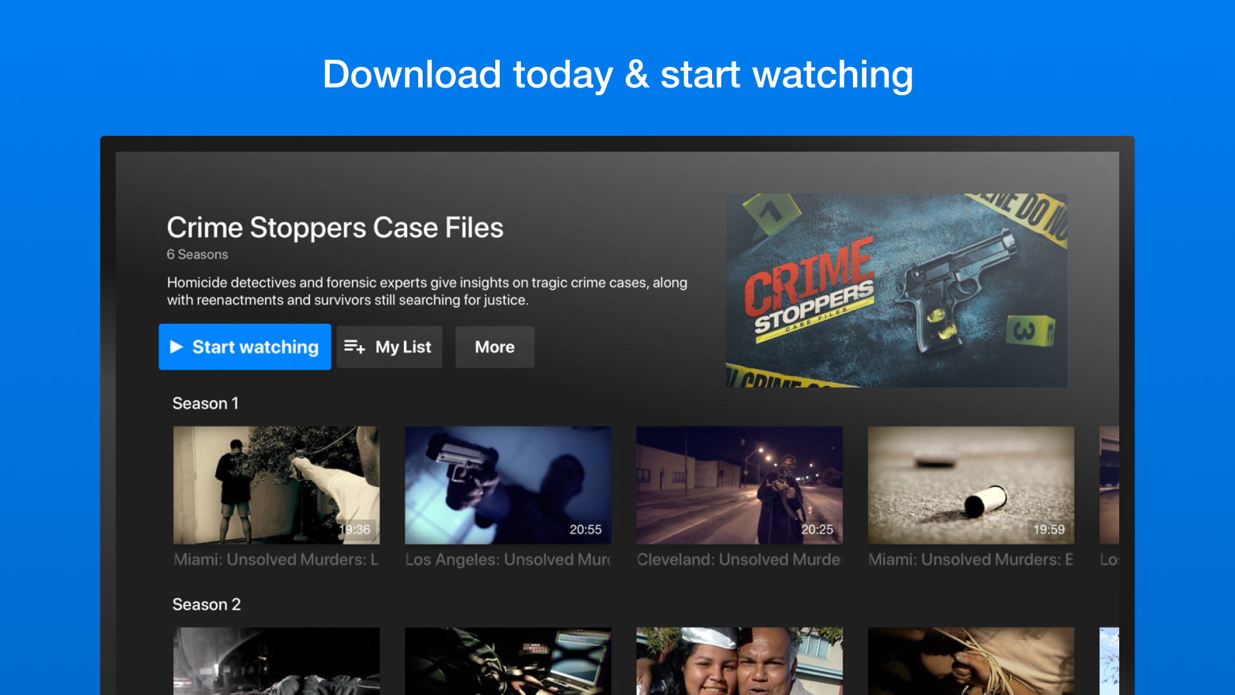1235x695 pixels.
Task: Play the Cleveland: Unsolved Murders episode thumbnail
Action: pyautogui.click(x=738, y=485)
